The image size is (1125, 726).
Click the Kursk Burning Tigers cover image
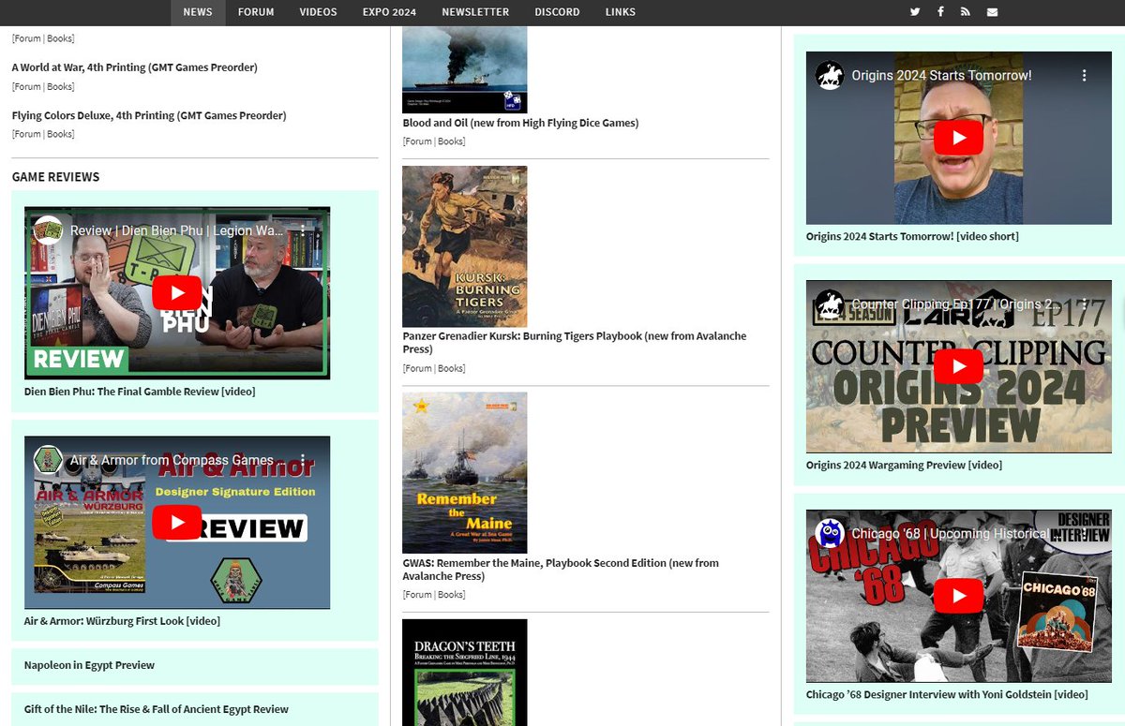(x=464, y=245)
